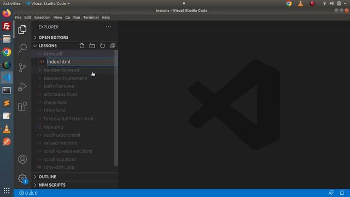Open Visual Studio Code app menu in top bar
Screen dimensions: 350x197
(48, 4)
